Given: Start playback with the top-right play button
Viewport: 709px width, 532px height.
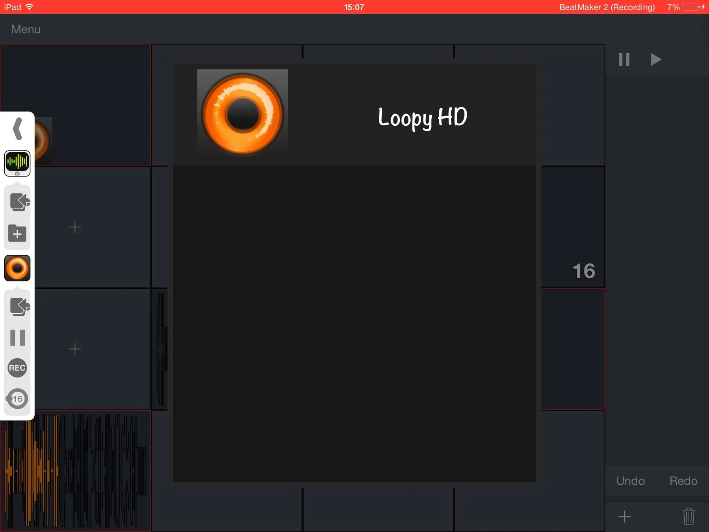Looking at the screenshot, I should click(655, 60).
